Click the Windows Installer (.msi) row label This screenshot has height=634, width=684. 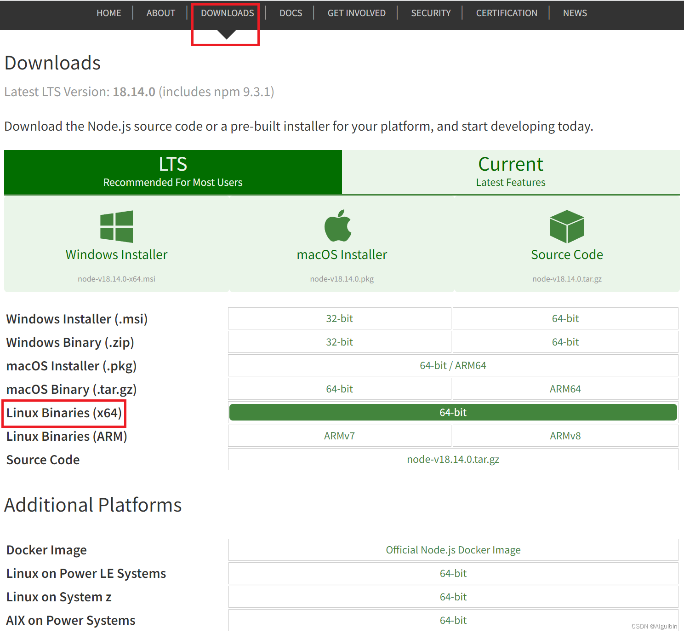tap(77, 319)
